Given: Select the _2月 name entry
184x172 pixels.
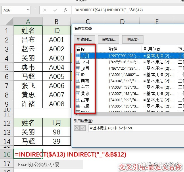Looking at the screenshot, I should pyautogui.click(x=85, y=62).
